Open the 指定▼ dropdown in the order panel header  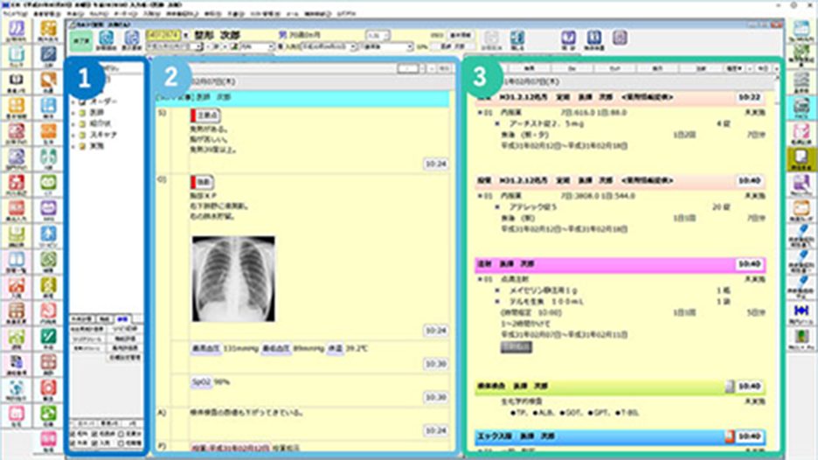[x=734, y=68]
